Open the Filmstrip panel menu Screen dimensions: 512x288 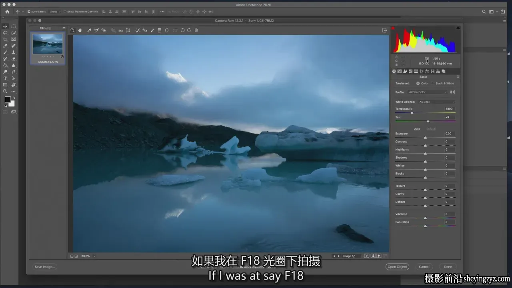point(64,28)
